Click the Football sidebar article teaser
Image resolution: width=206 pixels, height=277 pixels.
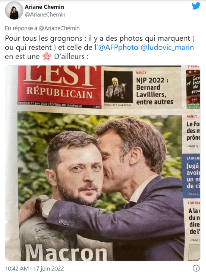point(194,222)
